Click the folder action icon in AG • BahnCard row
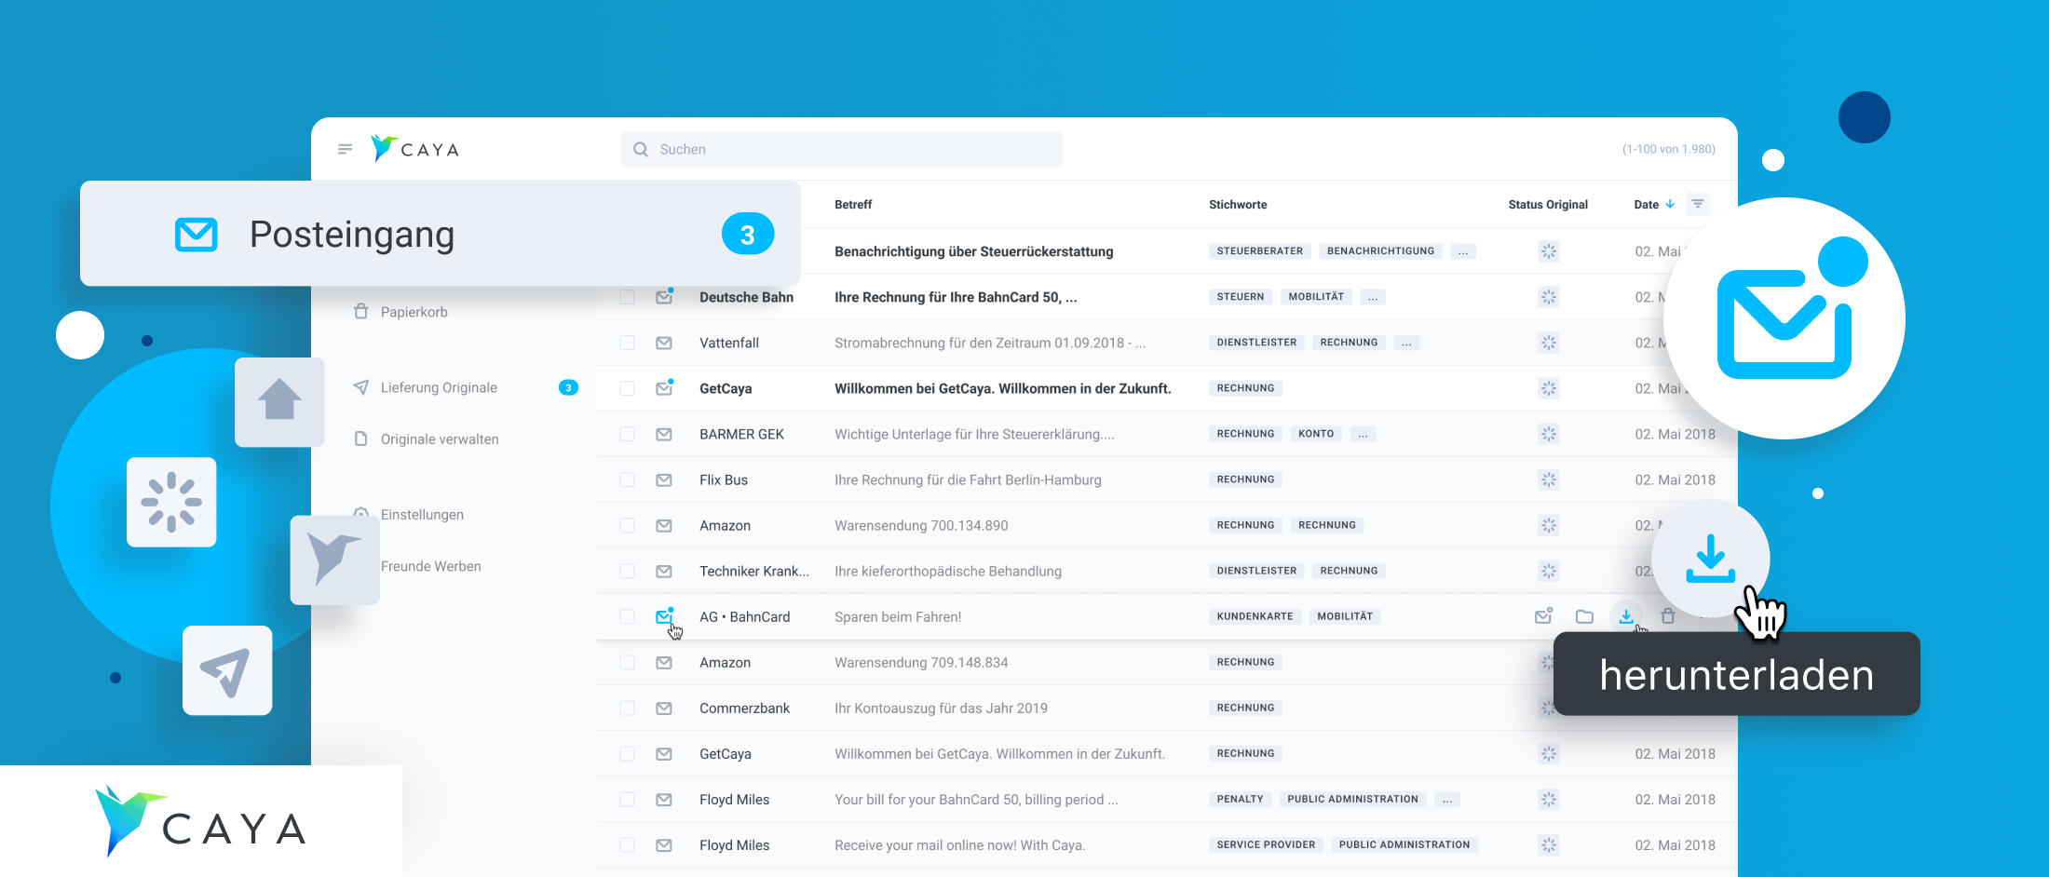 (x=1584, y=616)
